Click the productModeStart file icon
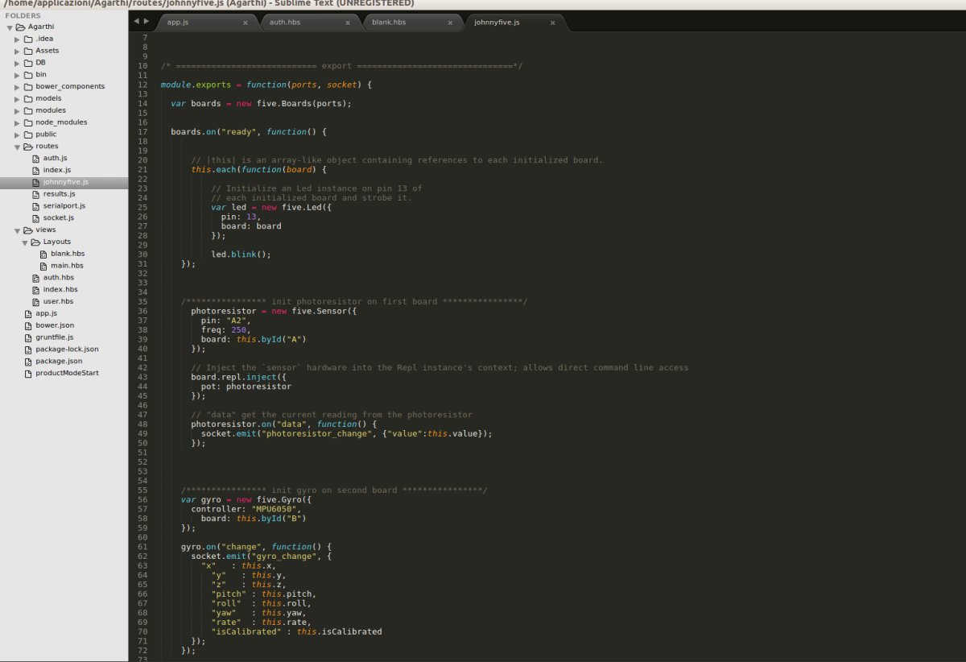The height and width of the screenshot is (662, 966). click(x=28, y=374)
